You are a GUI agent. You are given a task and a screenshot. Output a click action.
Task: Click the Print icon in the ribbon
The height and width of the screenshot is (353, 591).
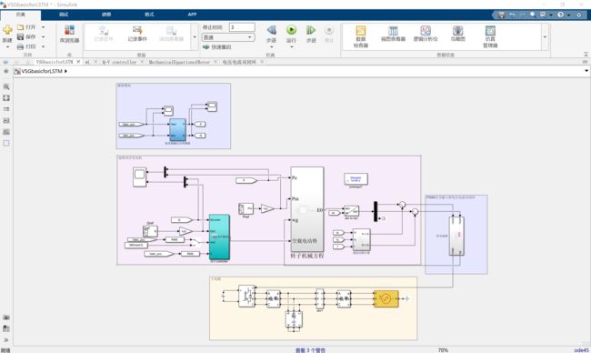tap(21, 46)
